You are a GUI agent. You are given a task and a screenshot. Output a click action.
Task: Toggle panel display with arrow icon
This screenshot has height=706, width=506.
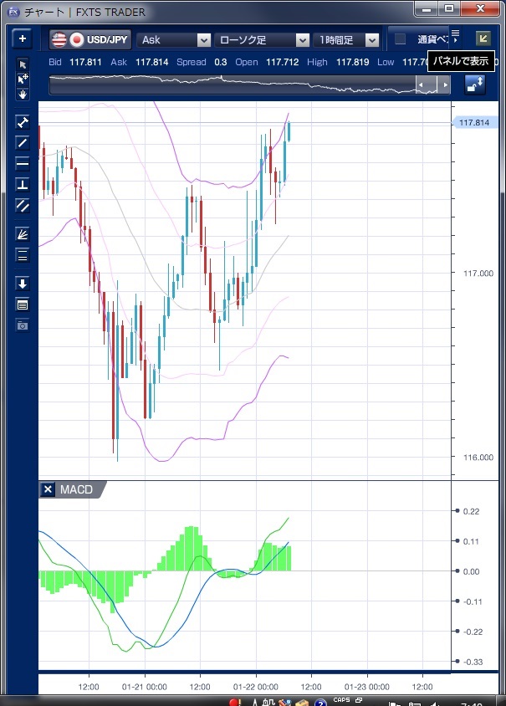483,38
